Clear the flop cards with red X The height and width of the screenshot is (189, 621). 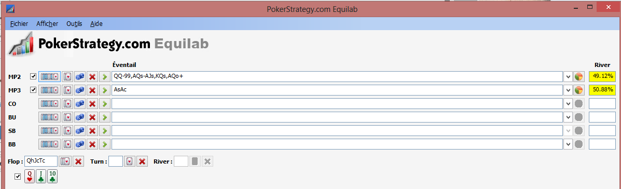coord(78,161)
